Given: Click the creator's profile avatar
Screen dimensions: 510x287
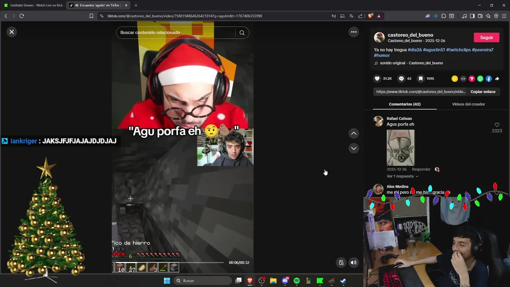Looking at the screenshot, I should [379, 37].
